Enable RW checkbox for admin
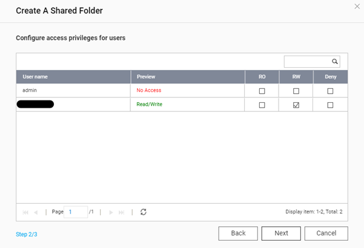The image size is (364, 248). (x=296, y=91)
